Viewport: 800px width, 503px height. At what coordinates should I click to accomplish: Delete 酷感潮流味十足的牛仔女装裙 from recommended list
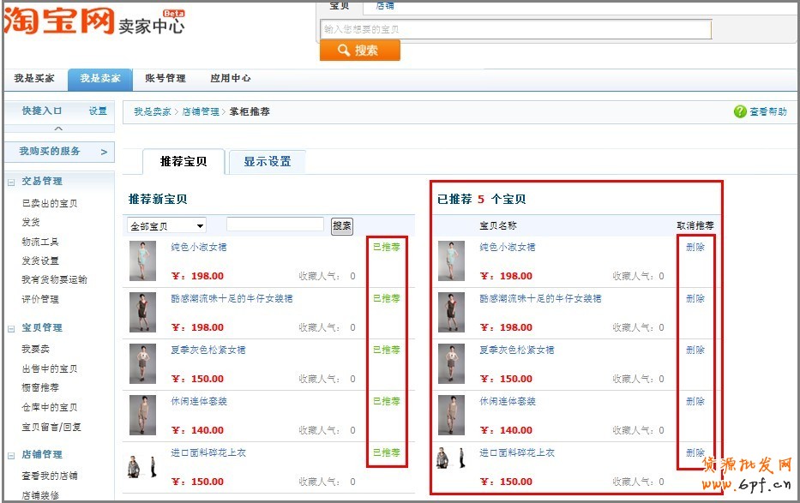tap(695, 299)
